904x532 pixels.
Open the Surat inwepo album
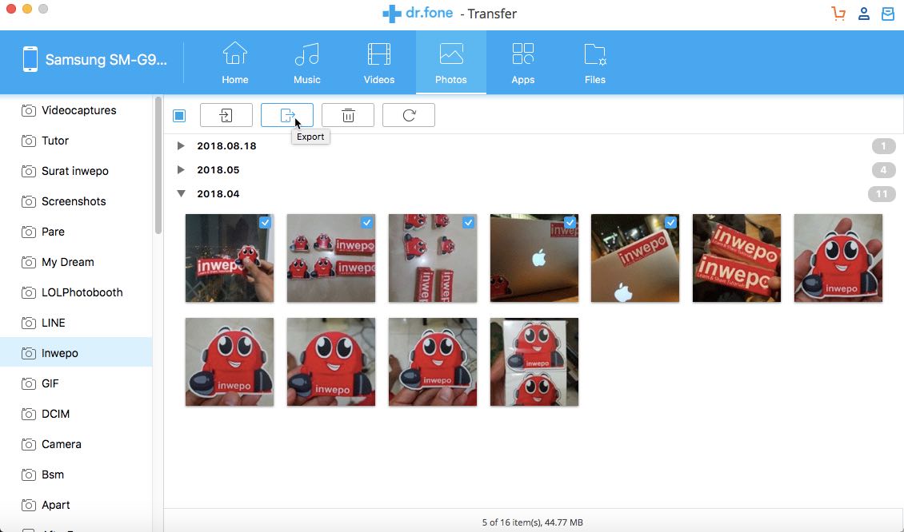(x=76, y=171)
